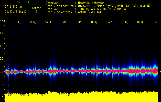Click the vertical echo streak near 1630
The width and height of the screenshot is (161, 102).
tap(8, 80)
